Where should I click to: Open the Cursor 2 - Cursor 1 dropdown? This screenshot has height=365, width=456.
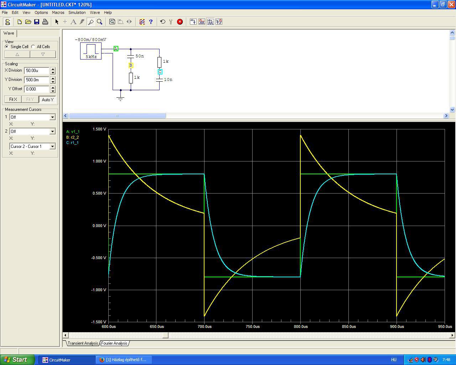pyautogui.click(x=52, y=146)
